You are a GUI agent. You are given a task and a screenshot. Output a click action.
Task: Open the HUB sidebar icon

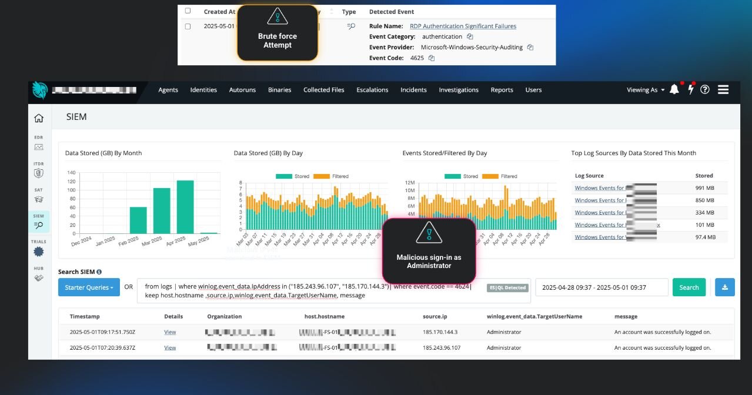coord(39,274)
